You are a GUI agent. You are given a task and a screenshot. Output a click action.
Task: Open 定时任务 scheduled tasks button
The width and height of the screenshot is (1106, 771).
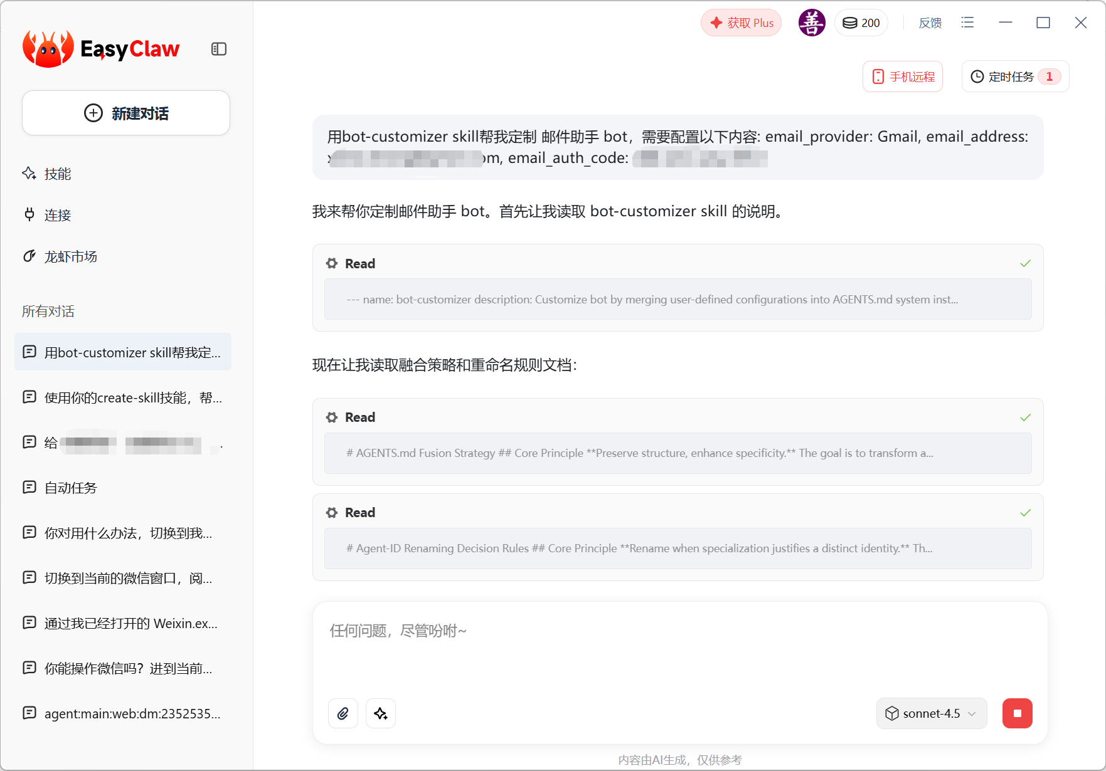click(x=1015, y=76)
